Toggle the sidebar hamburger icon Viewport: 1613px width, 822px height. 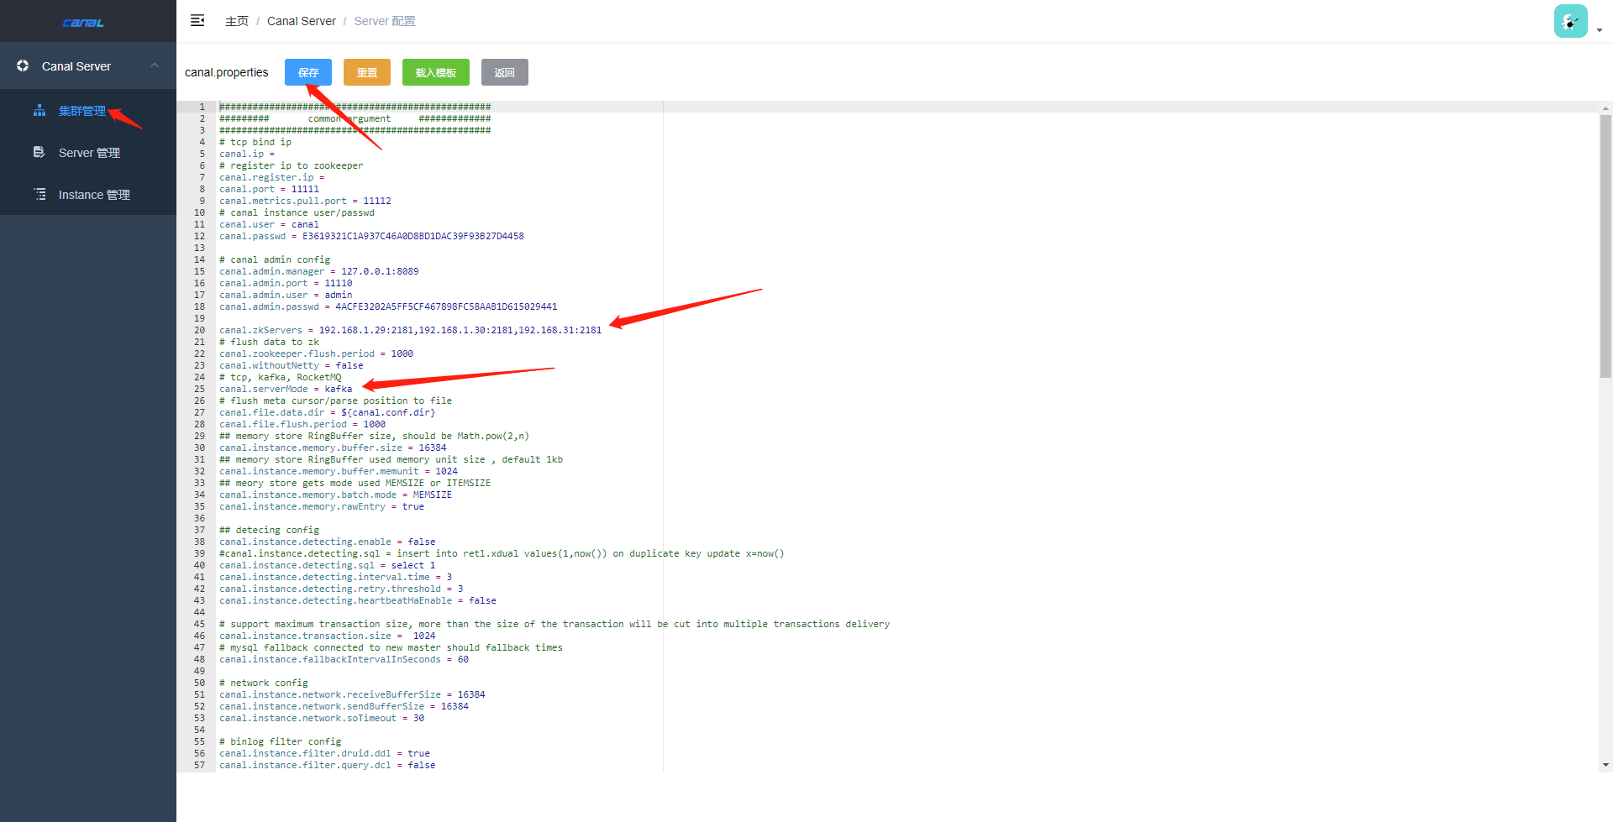[197, 20]
